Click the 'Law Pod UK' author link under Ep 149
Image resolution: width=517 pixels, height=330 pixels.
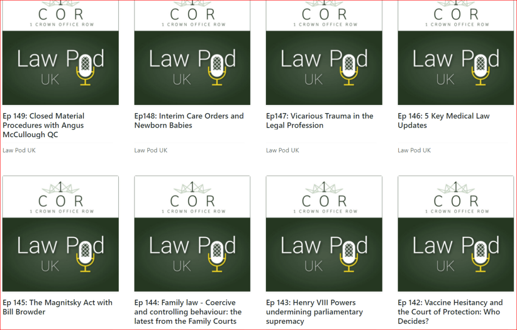(19, 150)
